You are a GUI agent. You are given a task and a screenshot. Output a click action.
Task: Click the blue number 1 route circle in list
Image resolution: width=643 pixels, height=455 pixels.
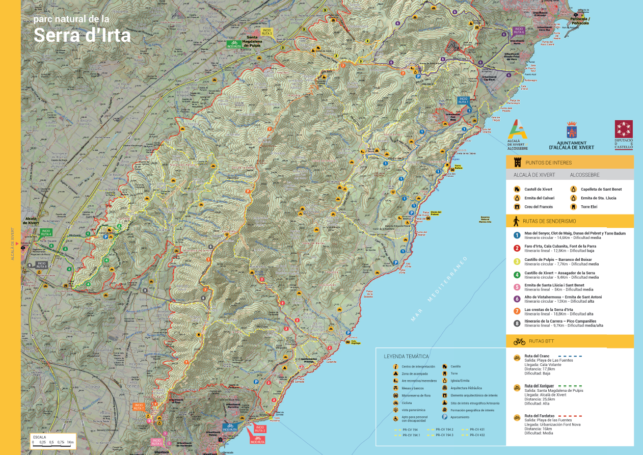517,235
